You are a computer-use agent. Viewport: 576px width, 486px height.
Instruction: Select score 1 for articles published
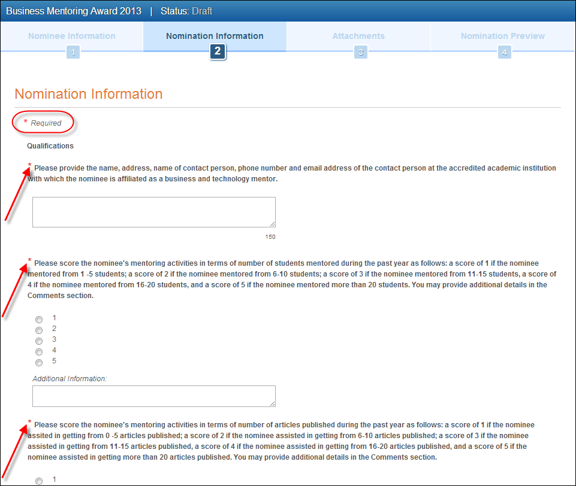pyautogui.click(x=39, y=481)
